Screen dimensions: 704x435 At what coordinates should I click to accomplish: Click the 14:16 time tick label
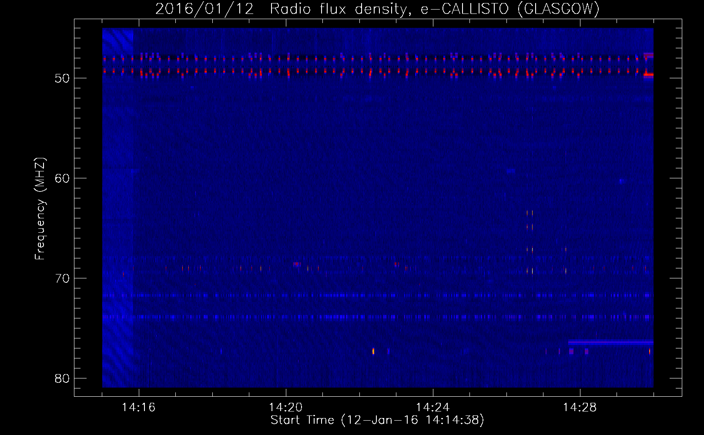139,408
